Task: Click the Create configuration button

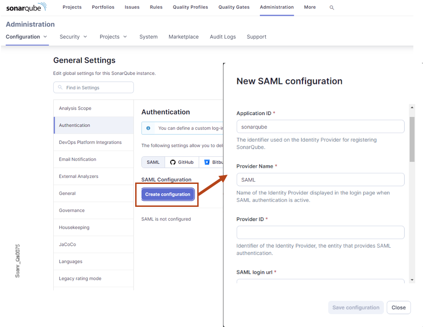Action: (x=167, y=194)
